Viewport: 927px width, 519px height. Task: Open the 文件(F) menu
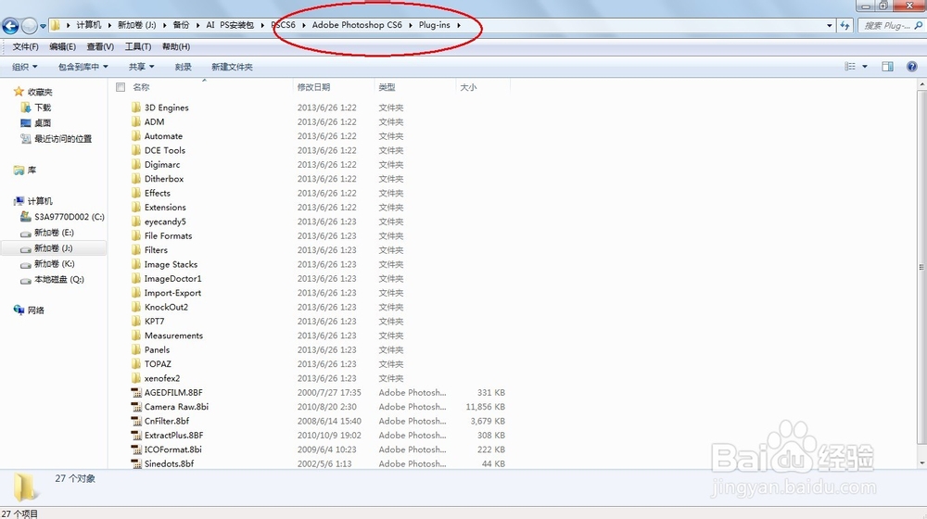click(x=25, y=46)
